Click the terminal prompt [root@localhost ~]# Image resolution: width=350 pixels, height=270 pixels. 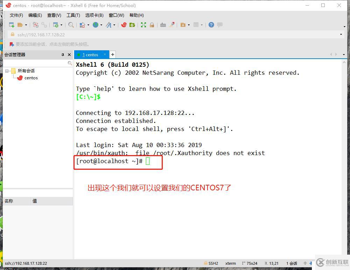[x=109, y=161]
